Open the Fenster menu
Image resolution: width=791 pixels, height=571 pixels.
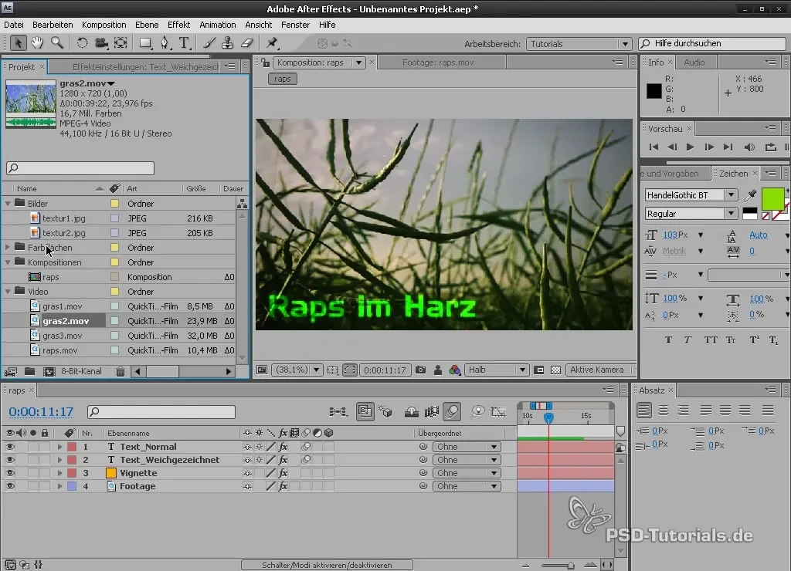(295, 25)
